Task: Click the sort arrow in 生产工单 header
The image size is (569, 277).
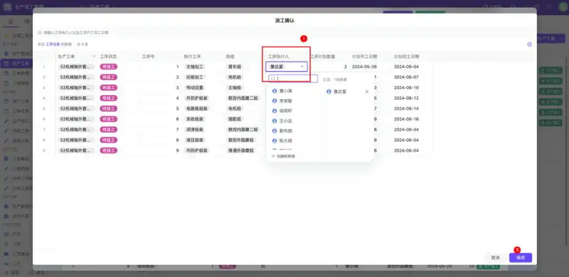Action: [x=94, y=57]
